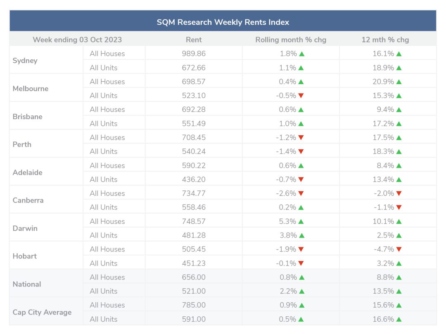Screen dimensions: 446x334
Task: Select the Adelaide city row label
Action: [x=27, y=173]
